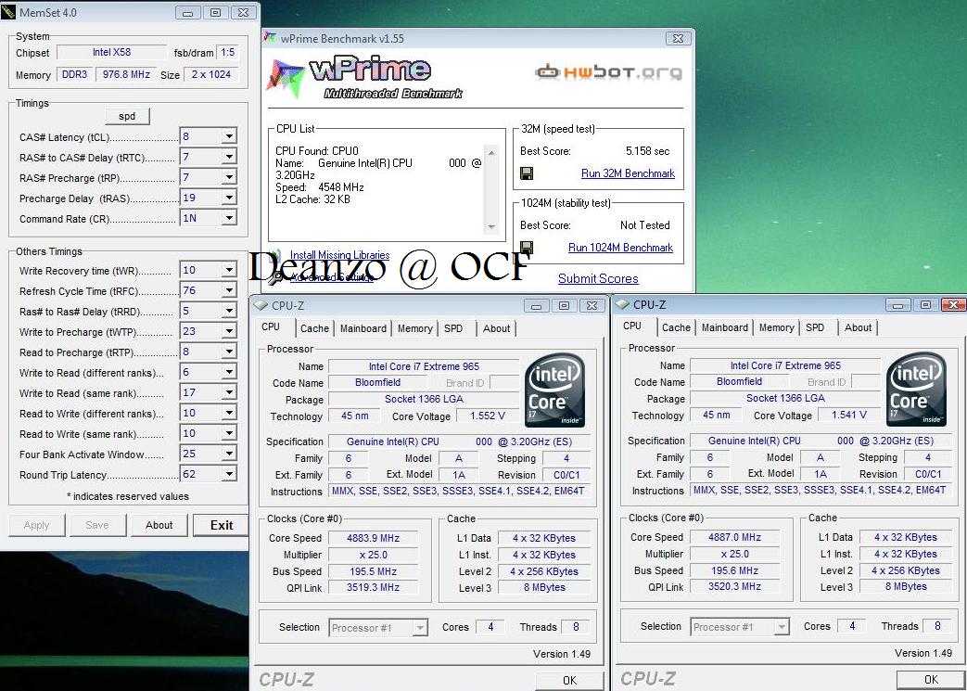Image resolution: width=967 pixels, height=691 pixels.
Task: Click the left CPU-Z title bar icon
Action: tap(261, 305)
